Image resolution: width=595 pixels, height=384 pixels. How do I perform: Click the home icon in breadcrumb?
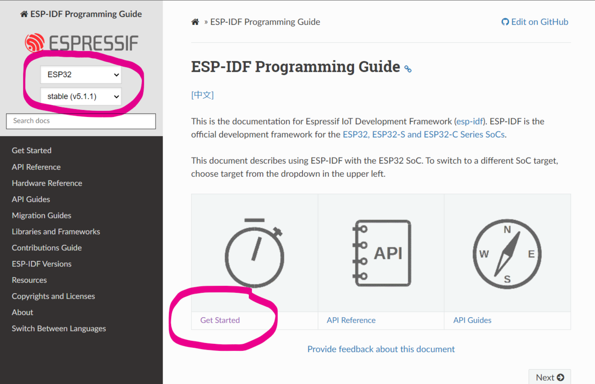pos(195,22)
